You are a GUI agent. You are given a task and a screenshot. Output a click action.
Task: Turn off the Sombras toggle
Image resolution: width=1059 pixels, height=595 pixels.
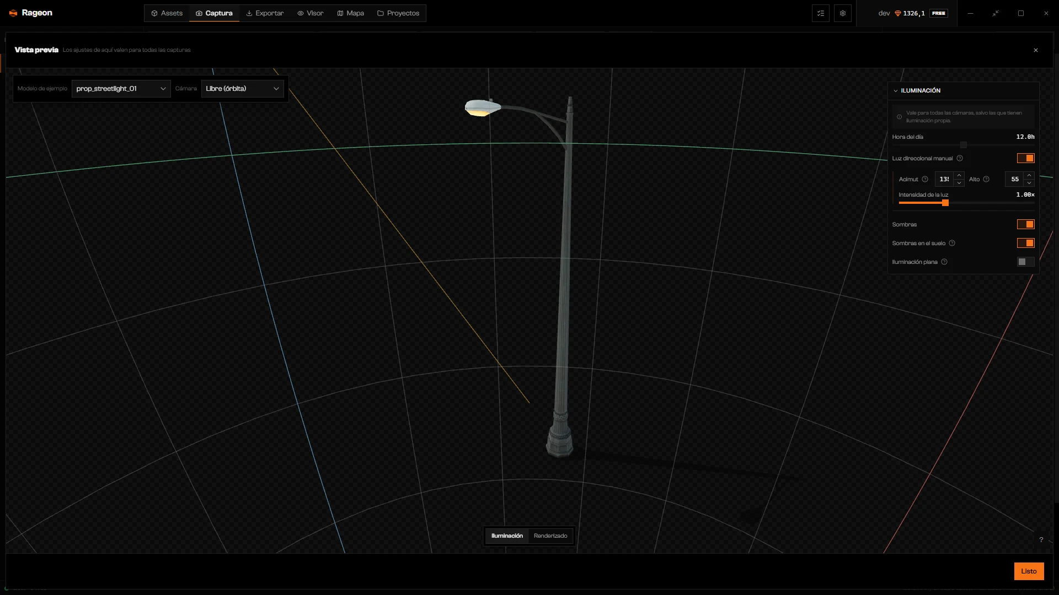click(1026, 225)
